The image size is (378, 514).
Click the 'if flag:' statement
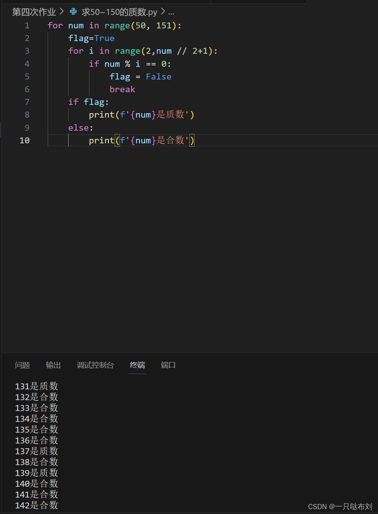[x=89, y=102]
